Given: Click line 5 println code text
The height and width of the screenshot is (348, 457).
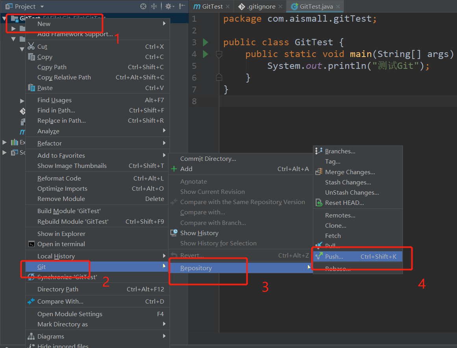Looking at the screenshot, I should point(348,66).
